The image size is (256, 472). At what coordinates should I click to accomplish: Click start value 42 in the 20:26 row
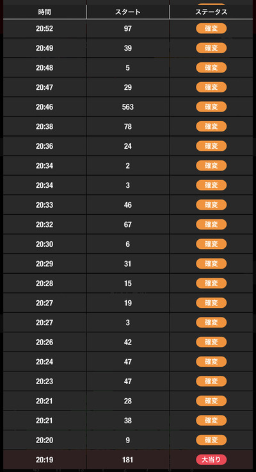[x=128, y=342]
